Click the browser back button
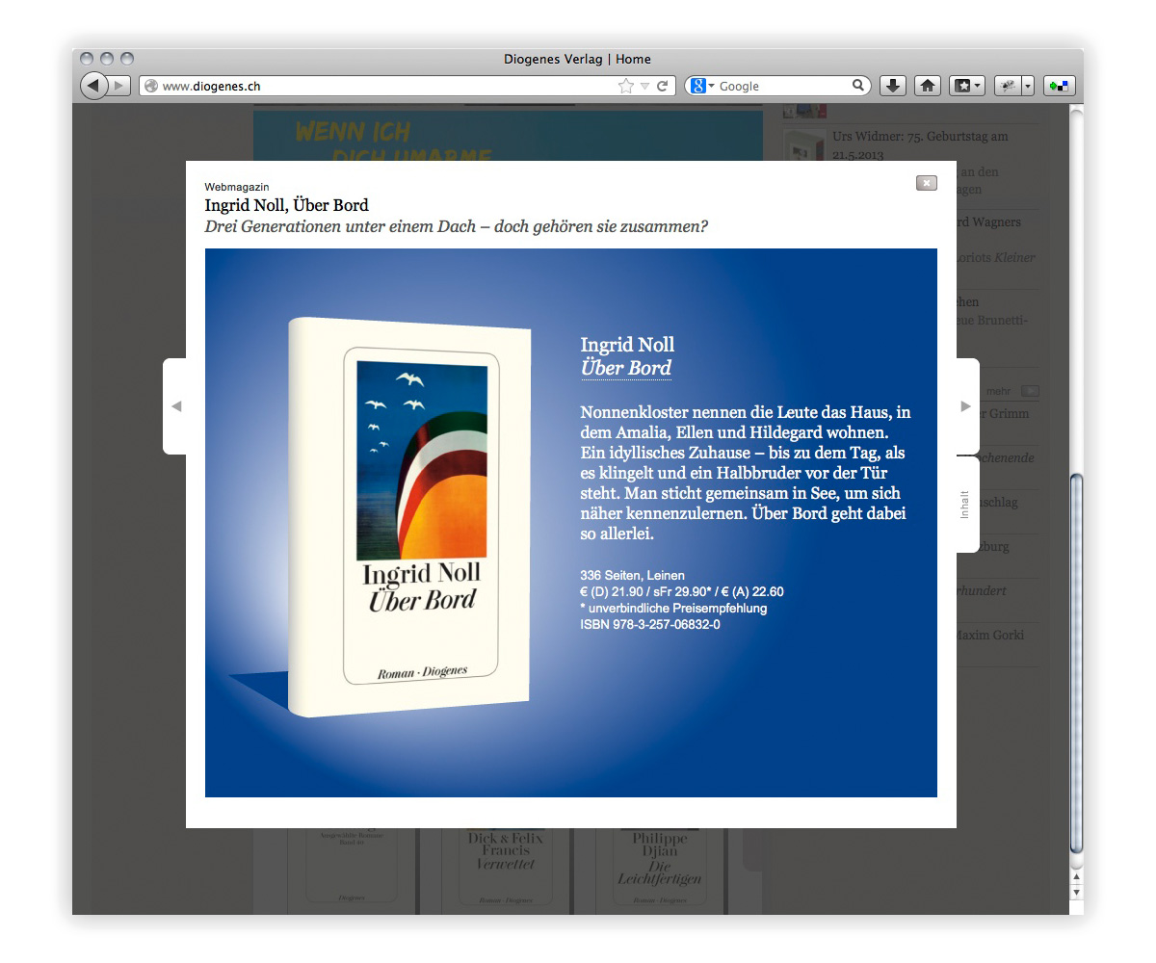Screen dimensions: 1156x963 pos(93,86)
